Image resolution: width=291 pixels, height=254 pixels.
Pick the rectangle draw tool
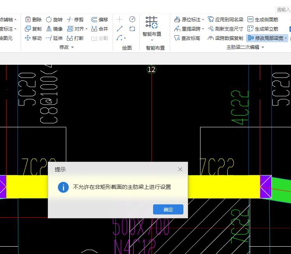tap(132, 29)
